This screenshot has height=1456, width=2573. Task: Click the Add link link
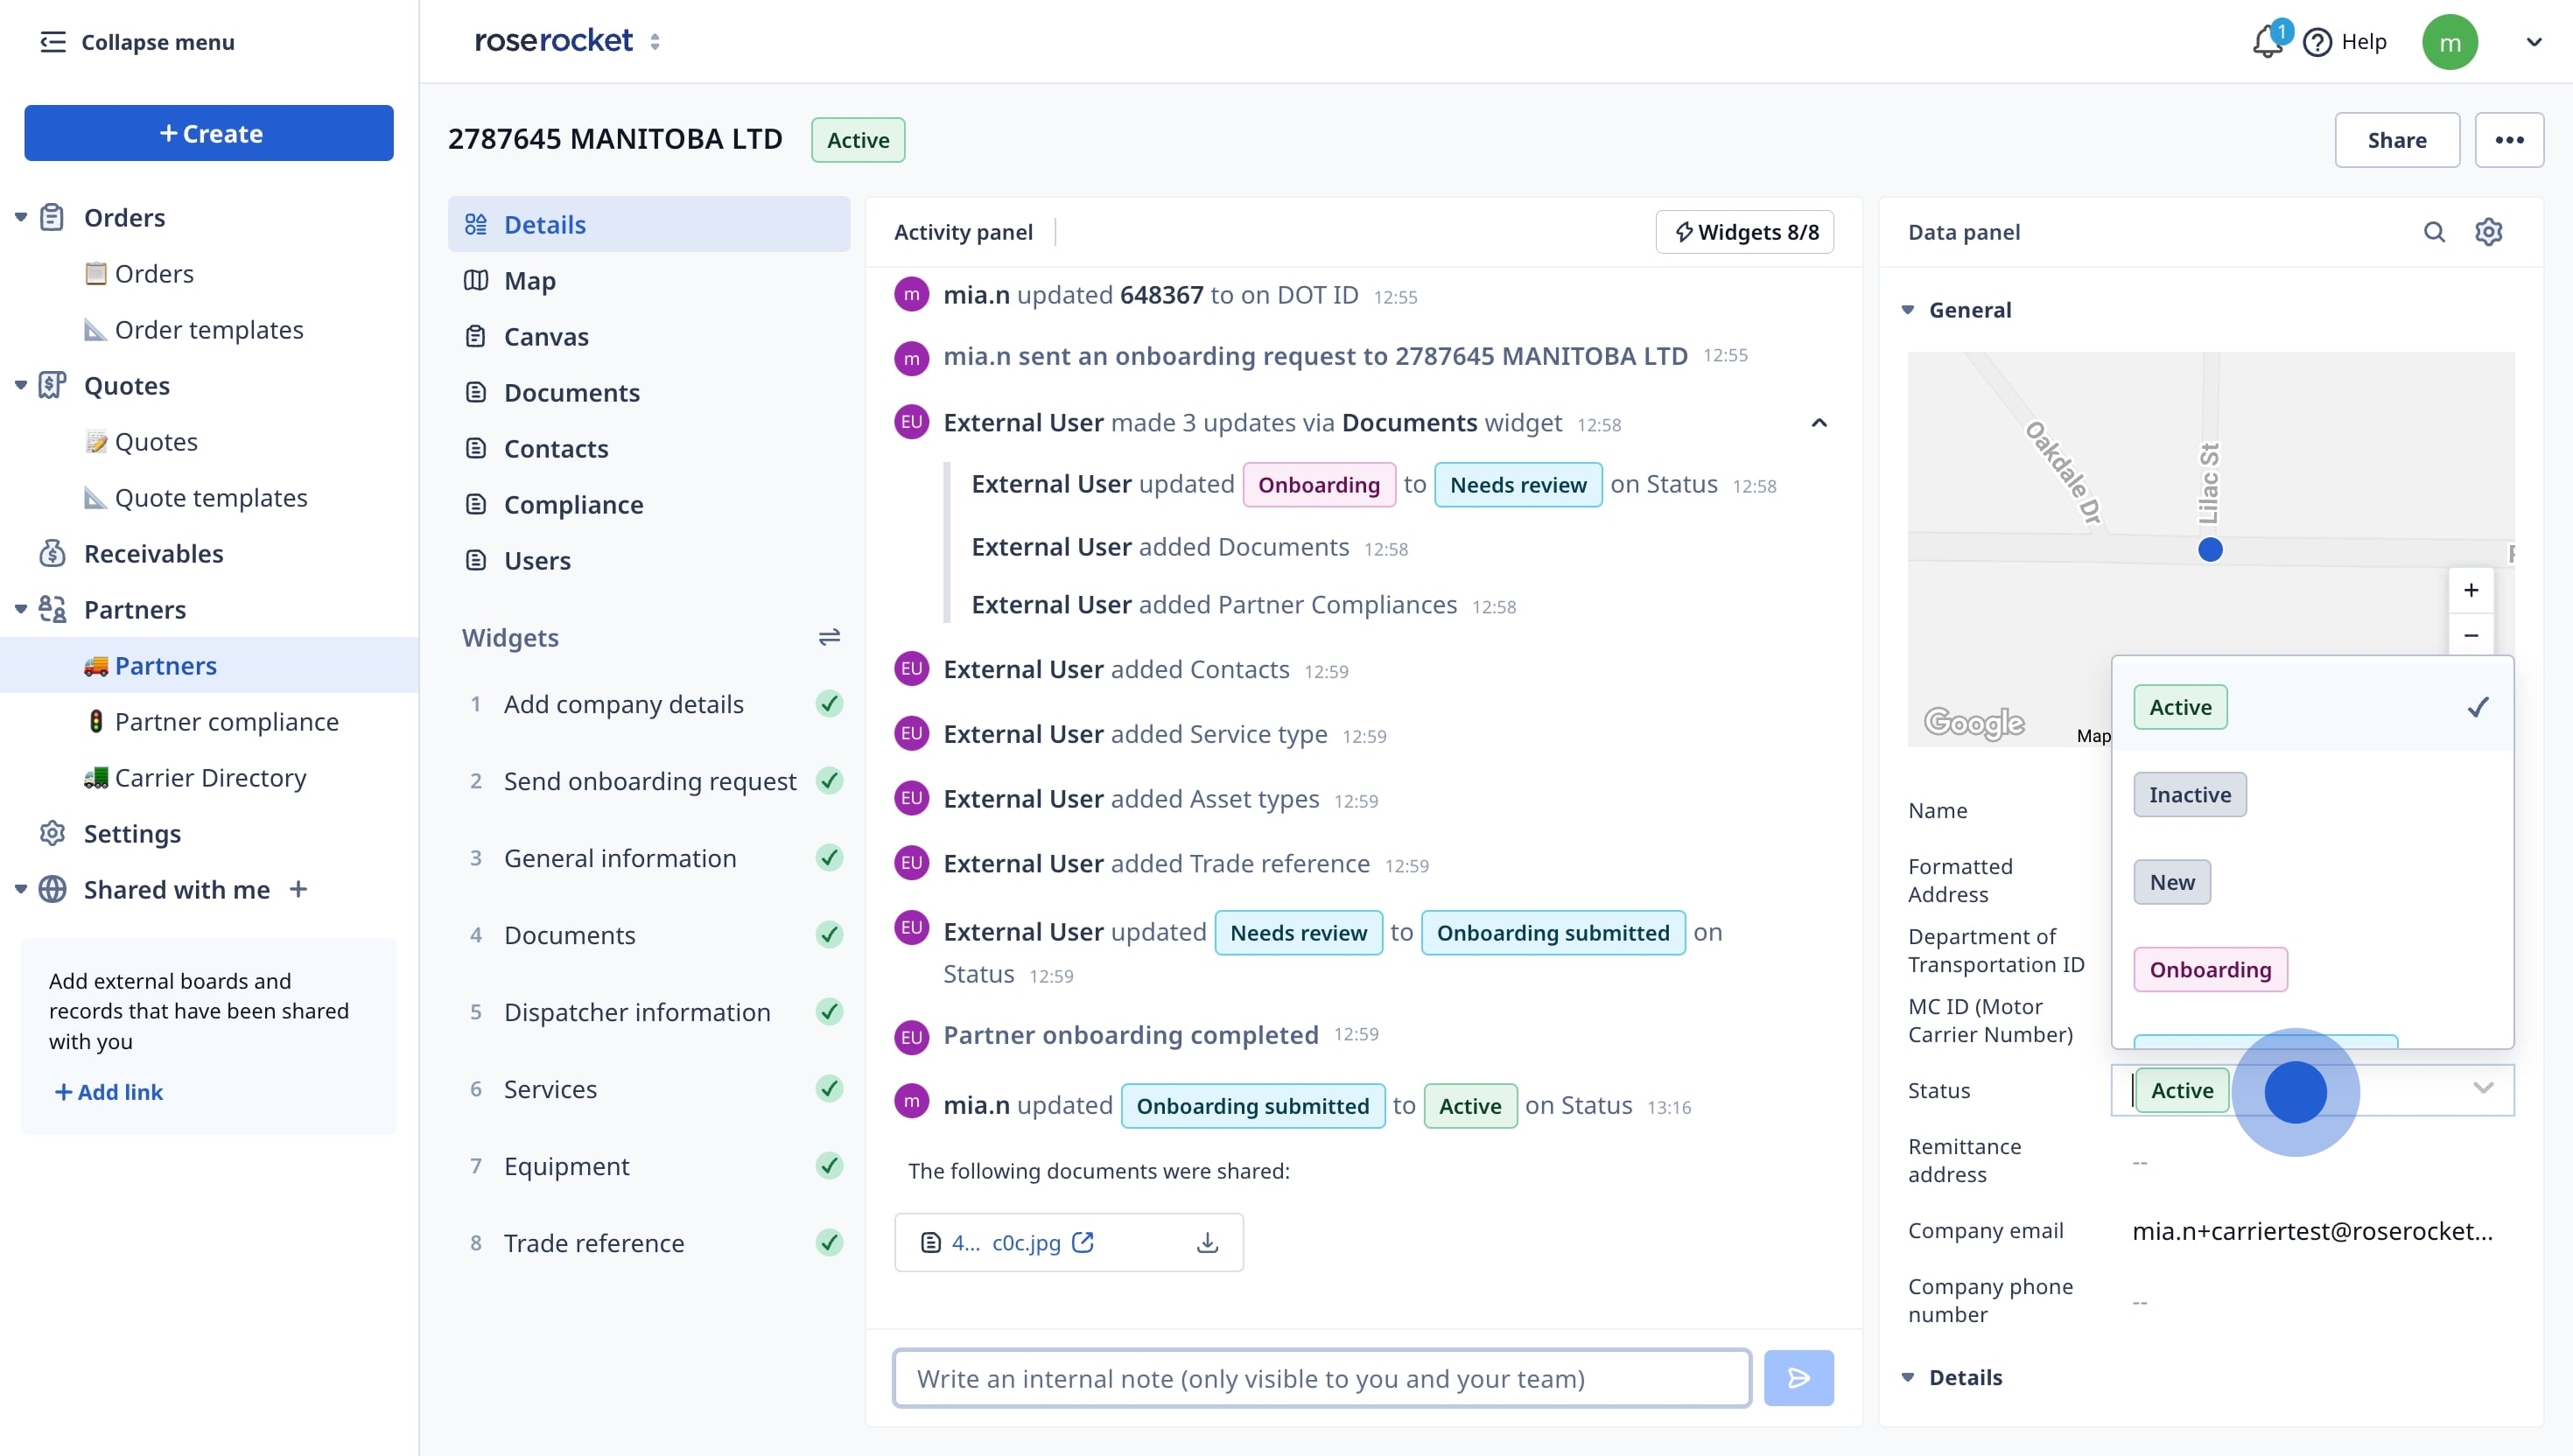tap(108, 1092)
